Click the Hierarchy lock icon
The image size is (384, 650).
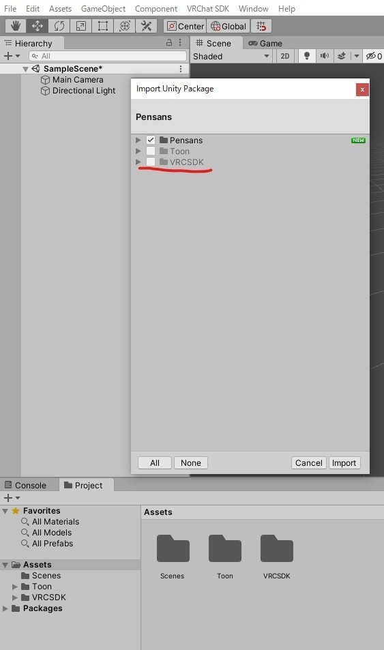168,42
